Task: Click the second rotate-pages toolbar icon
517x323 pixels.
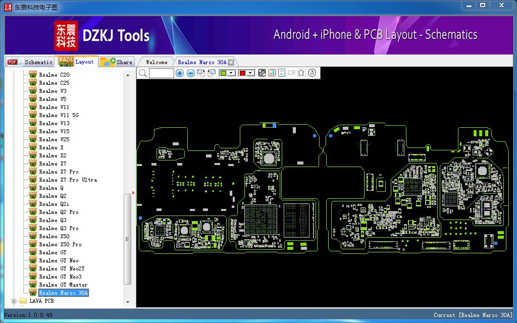Action: coord(212,73)
